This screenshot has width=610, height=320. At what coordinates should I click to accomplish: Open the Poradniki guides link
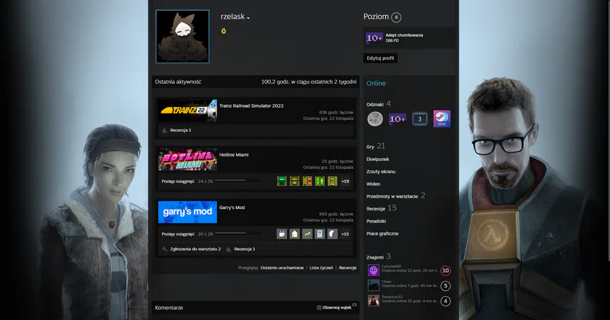click(x=376, y=221)
